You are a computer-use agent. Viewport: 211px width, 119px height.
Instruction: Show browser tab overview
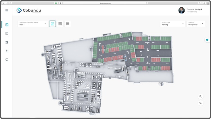pos(204,3)
